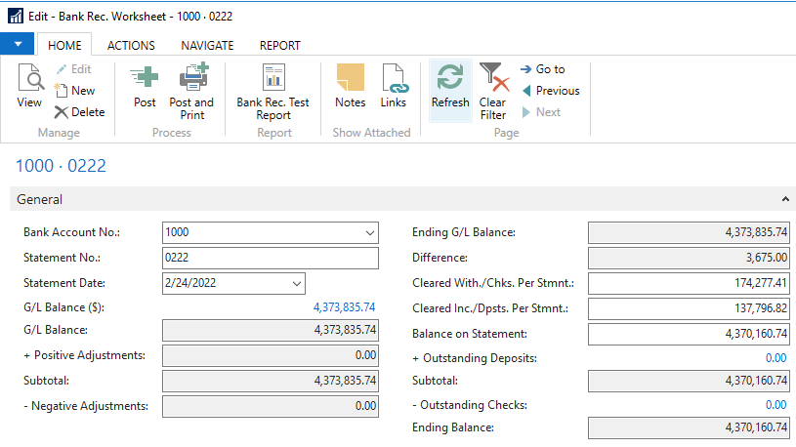The width and height of the screenshot is (796, 447).
Task: Switch to the NAVIGATE tab
Action: point(207,45)
